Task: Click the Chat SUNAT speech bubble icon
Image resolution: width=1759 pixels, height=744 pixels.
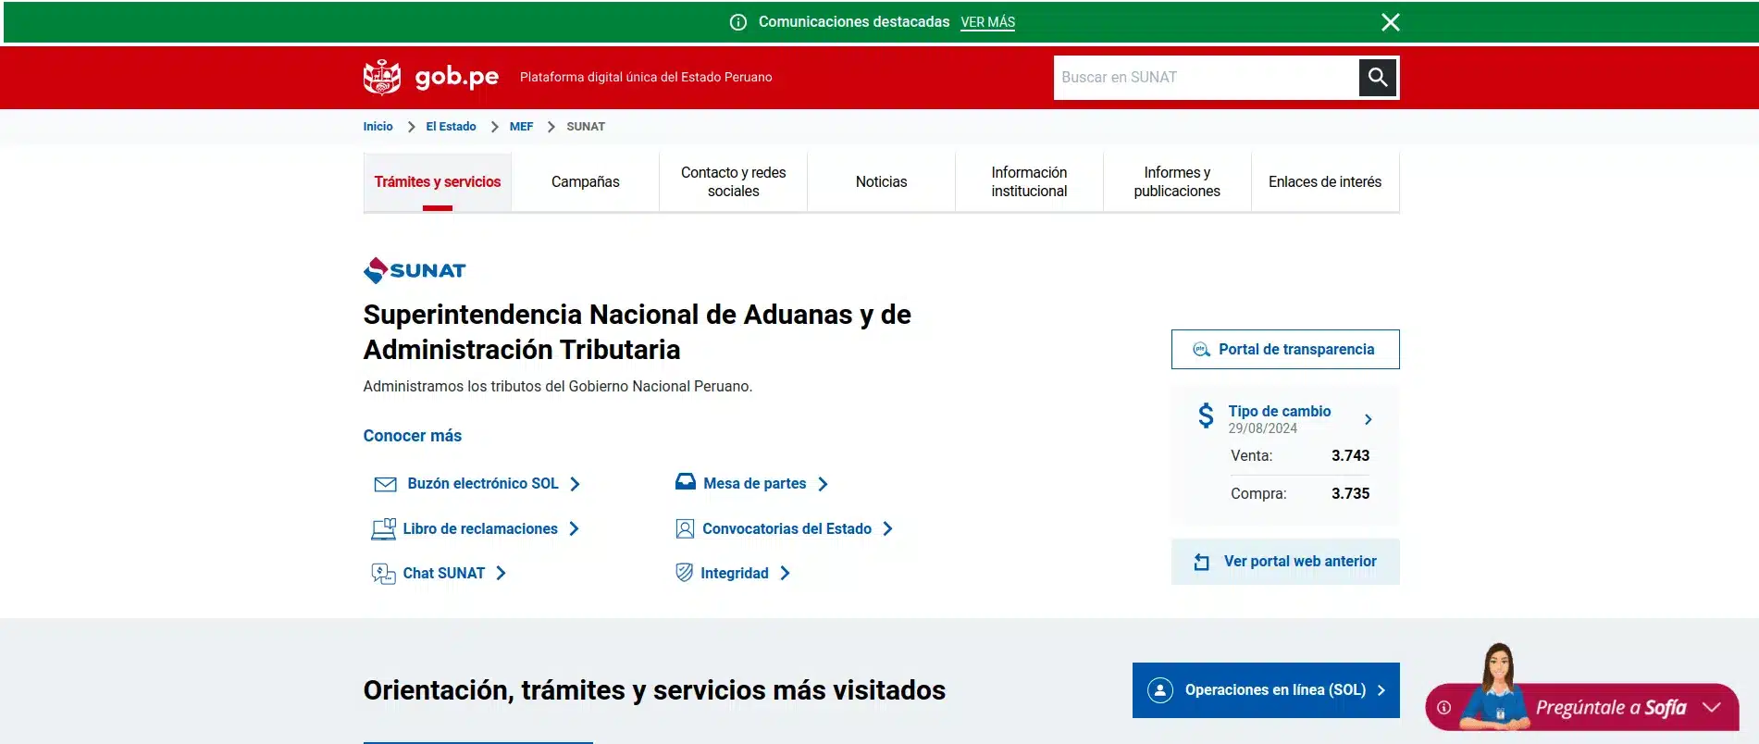Action: coord(383,574)
